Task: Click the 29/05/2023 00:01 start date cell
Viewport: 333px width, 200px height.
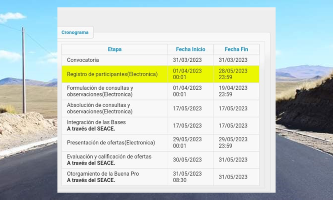Action: pos(187,143)
